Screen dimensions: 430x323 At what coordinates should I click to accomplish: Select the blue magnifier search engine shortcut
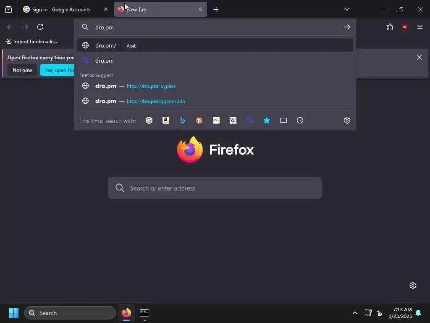pos(249,120)
